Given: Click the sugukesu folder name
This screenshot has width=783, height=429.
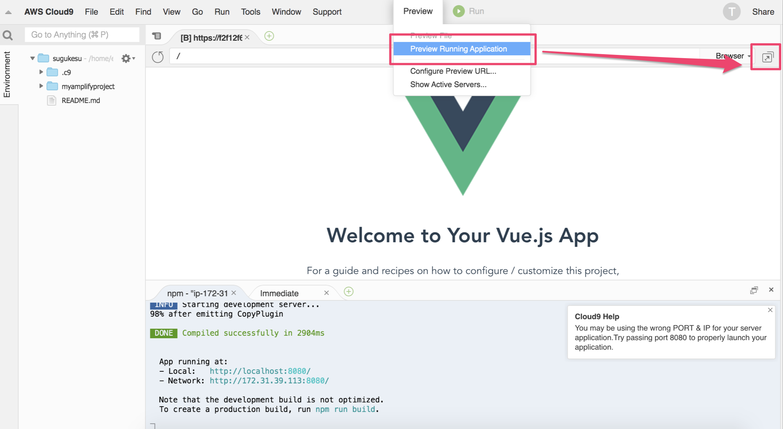Looking at the screenshot, I should pos(67,58).
